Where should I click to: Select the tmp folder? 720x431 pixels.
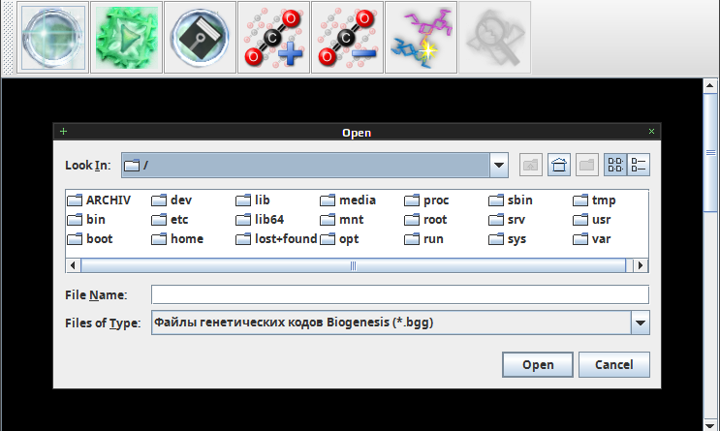click(x=603, y=200)
